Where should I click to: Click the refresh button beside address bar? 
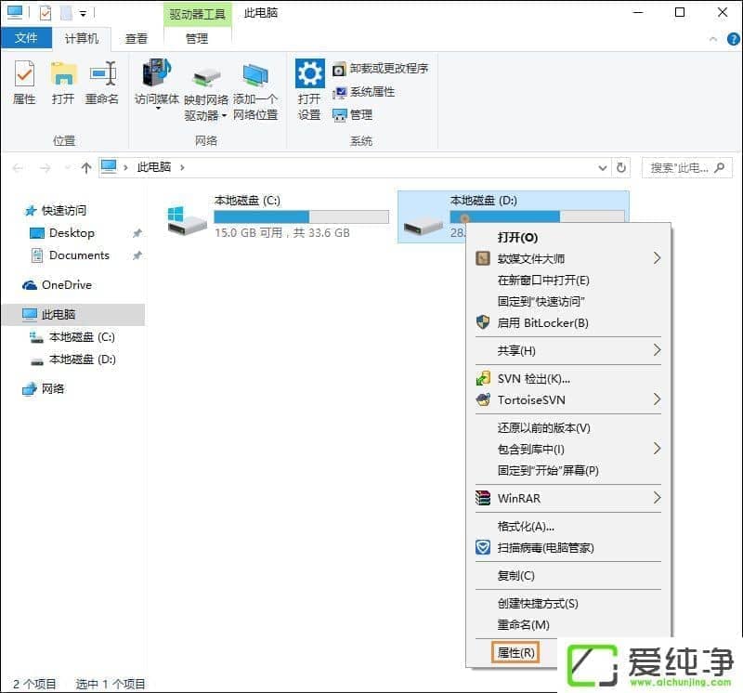point(621,167)
